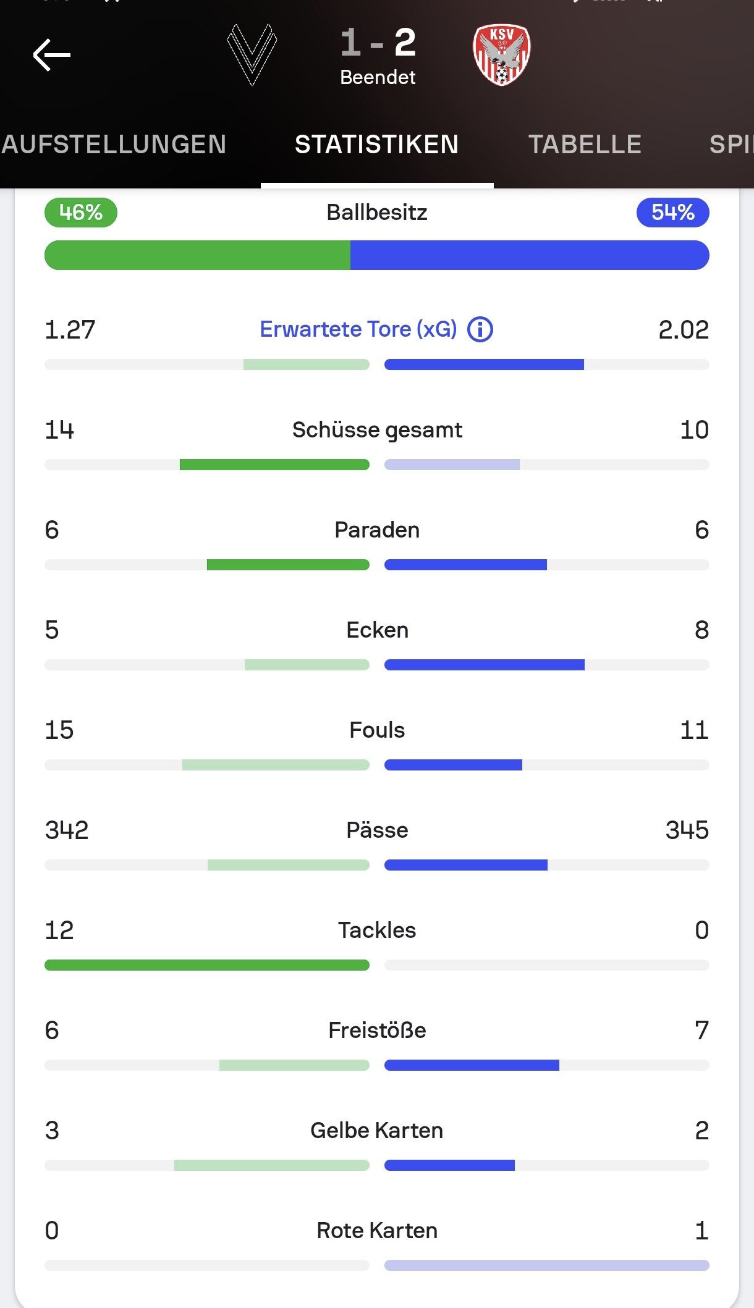Tap the Beendet match status text
The image size is (754, 1308).
point(378,77)
